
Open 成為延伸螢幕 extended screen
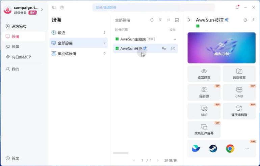[204, 129]
